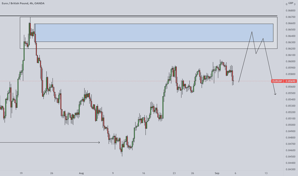The image size is (298, 176).
Task: Click the 0.84300 price axis label
Action: point(291,169)
